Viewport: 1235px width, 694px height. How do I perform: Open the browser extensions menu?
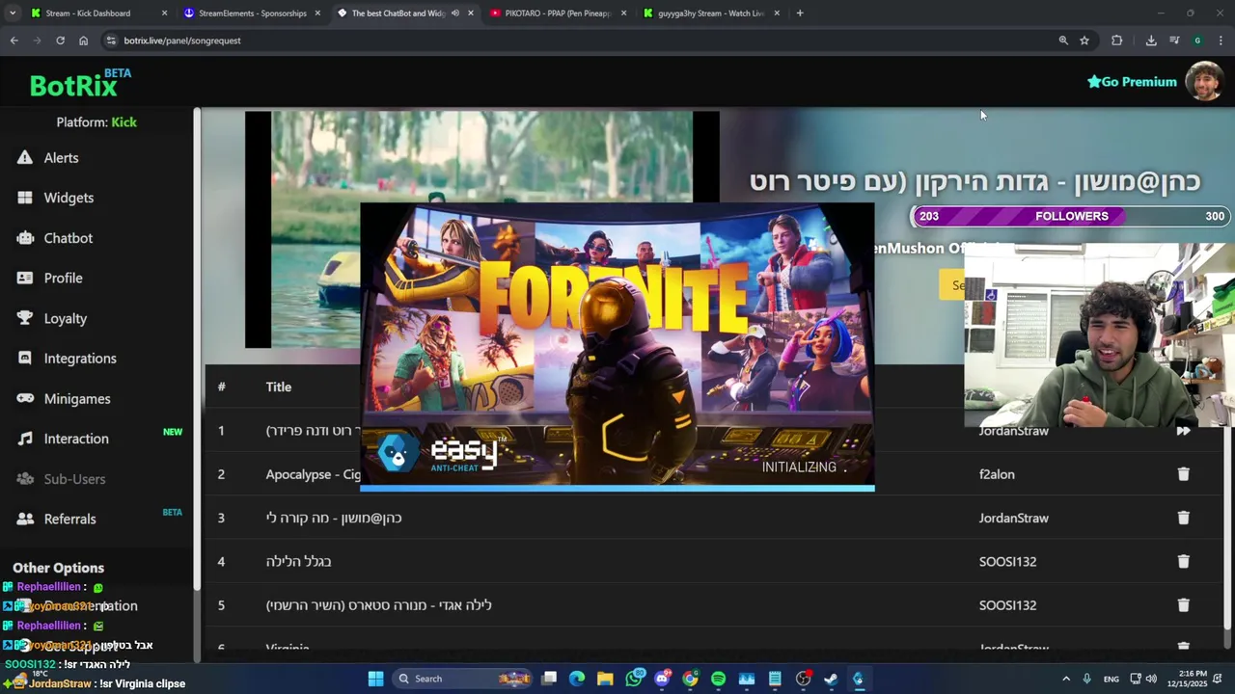click(x=1117, y=40)
